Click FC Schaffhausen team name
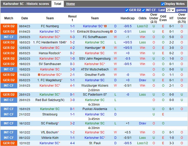The image size is (188, 146). click(x=95, y=37)
